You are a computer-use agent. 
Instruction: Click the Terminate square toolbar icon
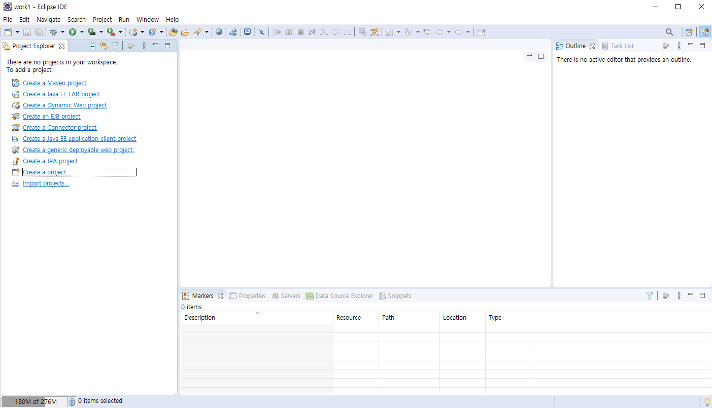pos(300,32)
